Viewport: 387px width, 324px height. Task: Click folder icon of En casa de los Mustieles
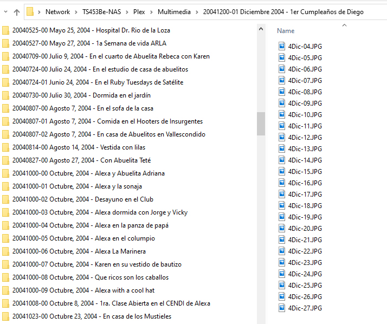click(x=5, y=316)
